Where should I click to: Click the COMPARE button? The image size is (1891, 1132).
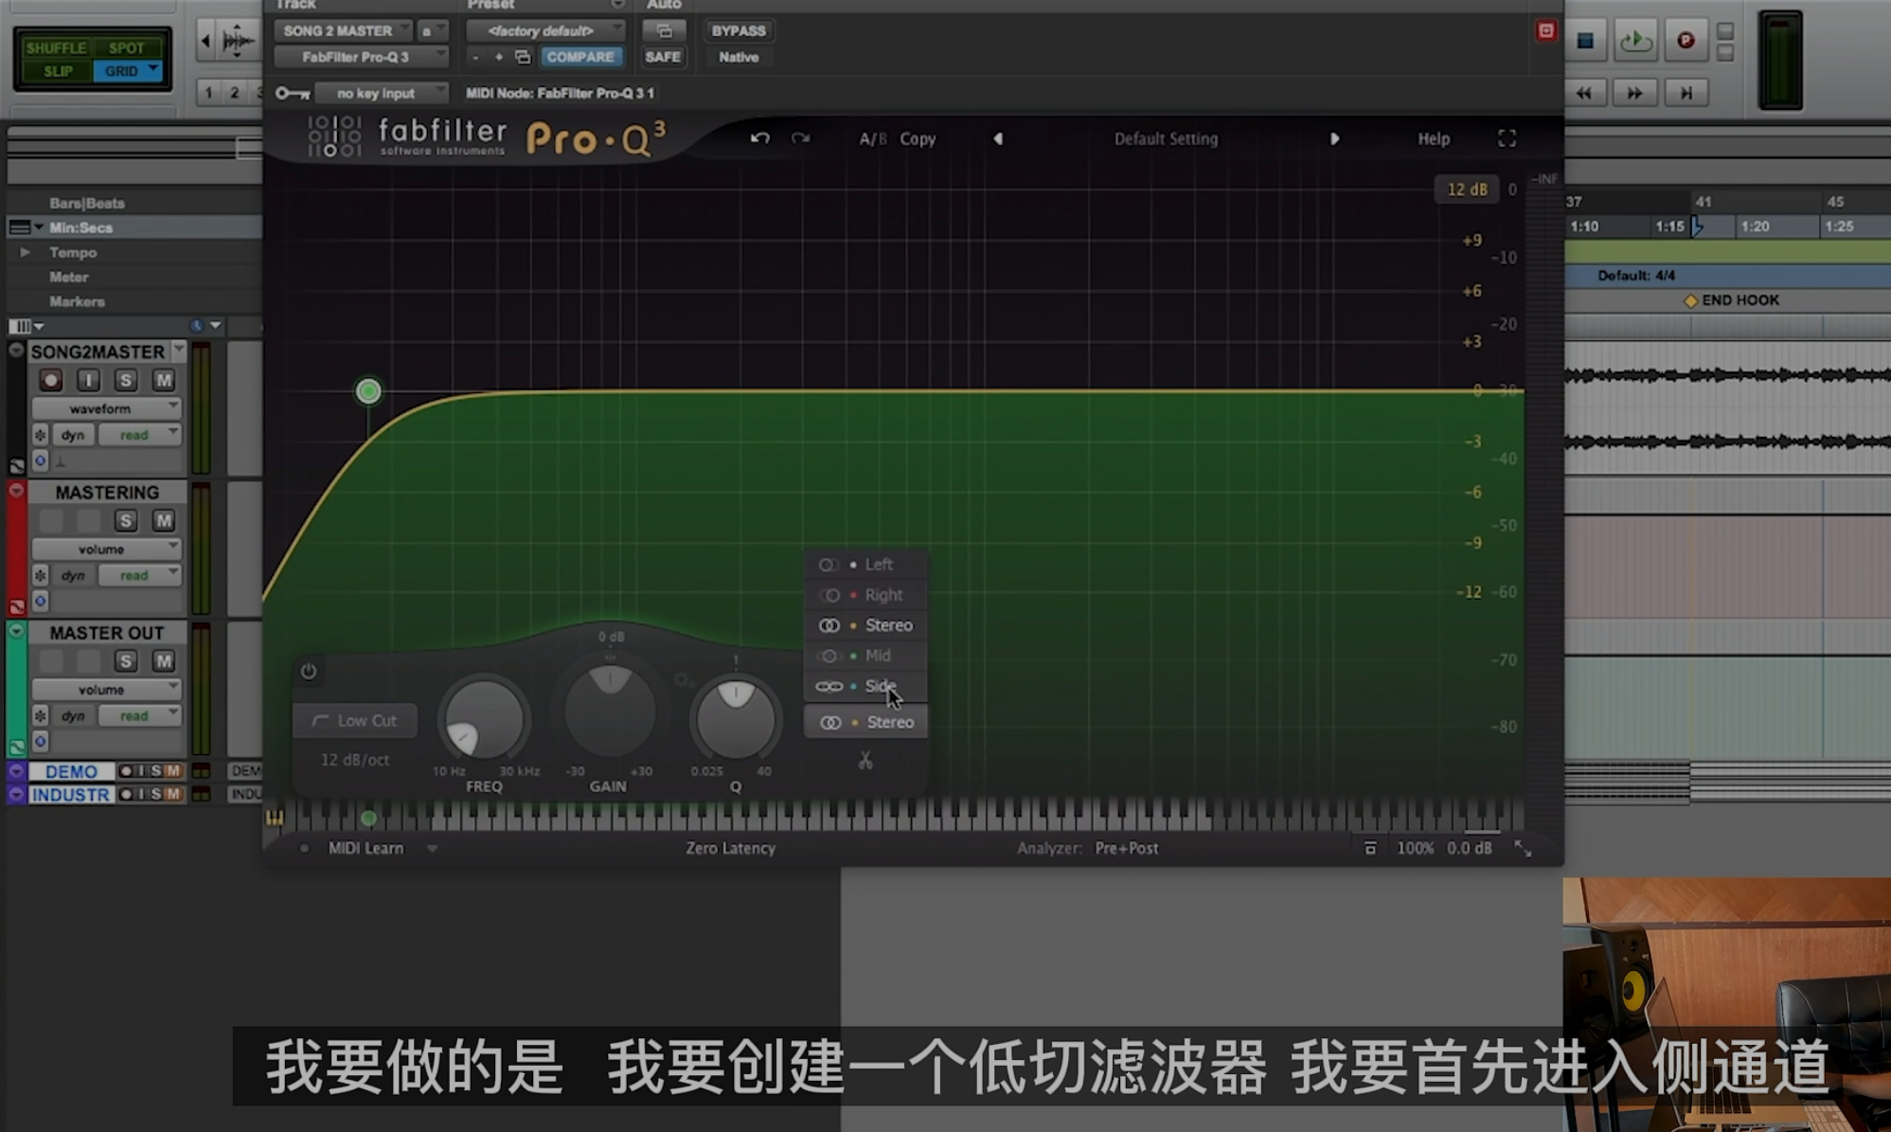click(x=580, y=57)
